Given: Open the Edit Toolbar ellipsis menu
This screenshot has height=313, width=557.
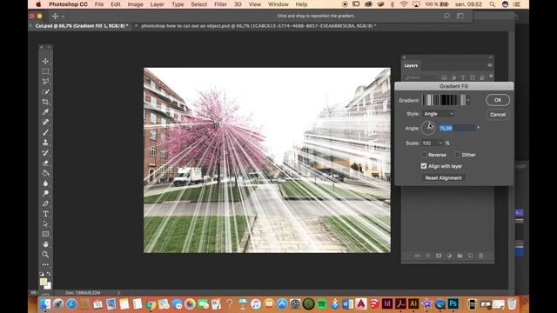Looking at the screenshot, I should [x=45, y=264].
